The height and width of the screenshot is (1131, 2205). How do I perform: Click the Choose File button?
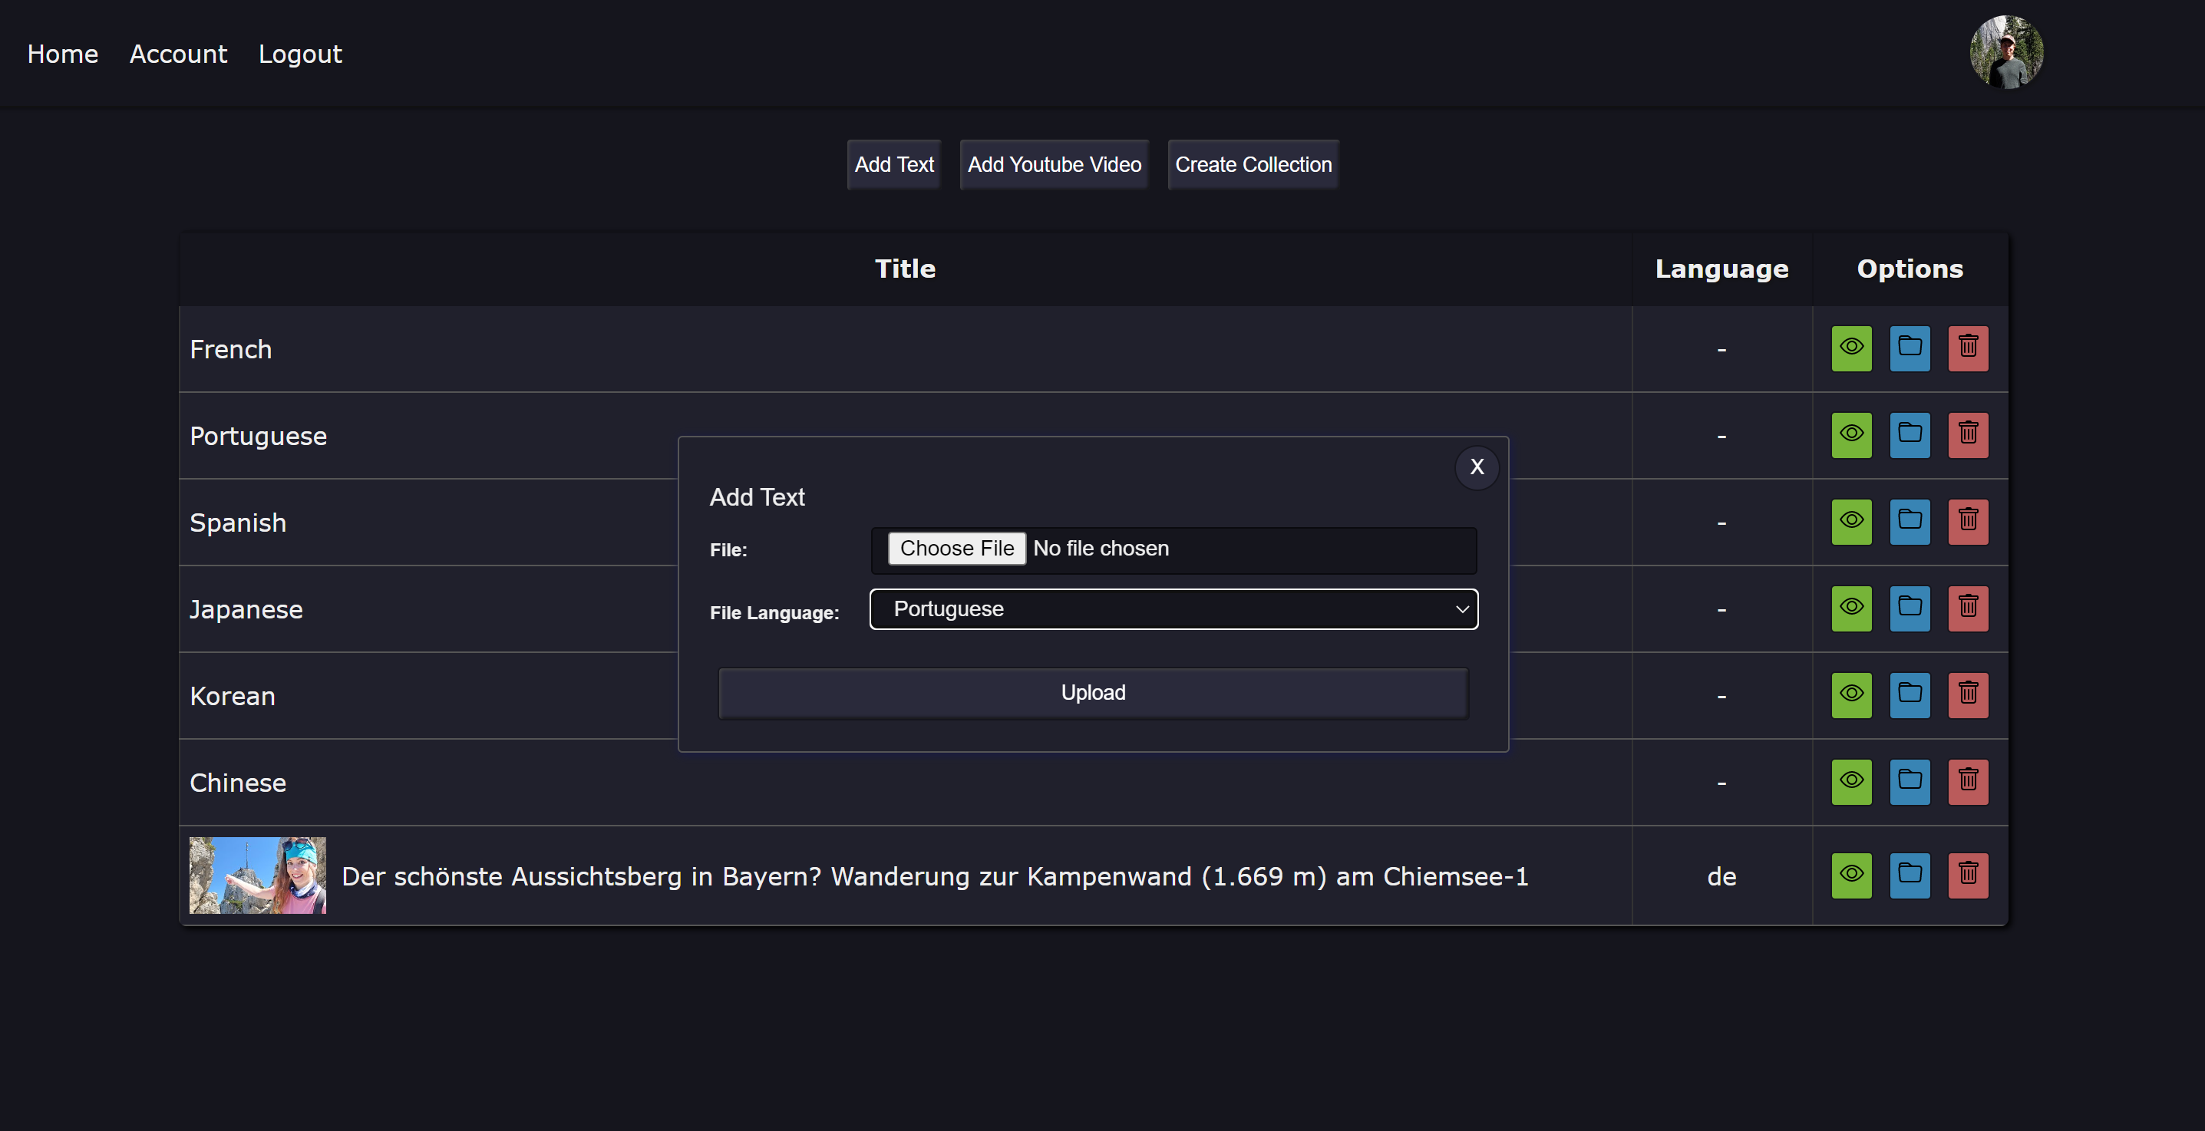point(956,549)
